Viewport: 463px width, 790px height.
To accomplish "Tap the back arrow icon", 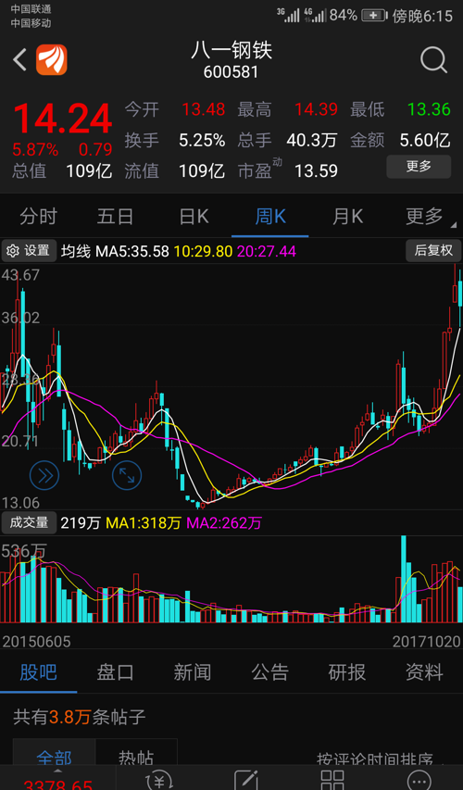I will [19, 60].
